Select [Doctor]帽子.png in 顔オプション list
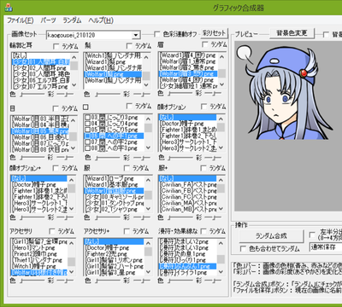The width and height of the screenshot is (342, 307). [188, 124]
